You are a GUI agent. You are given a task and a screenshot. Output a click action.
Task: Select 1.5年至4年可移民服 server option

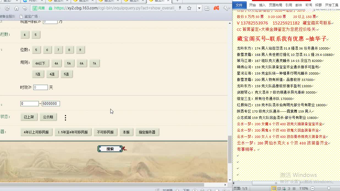tap(73, 132)
